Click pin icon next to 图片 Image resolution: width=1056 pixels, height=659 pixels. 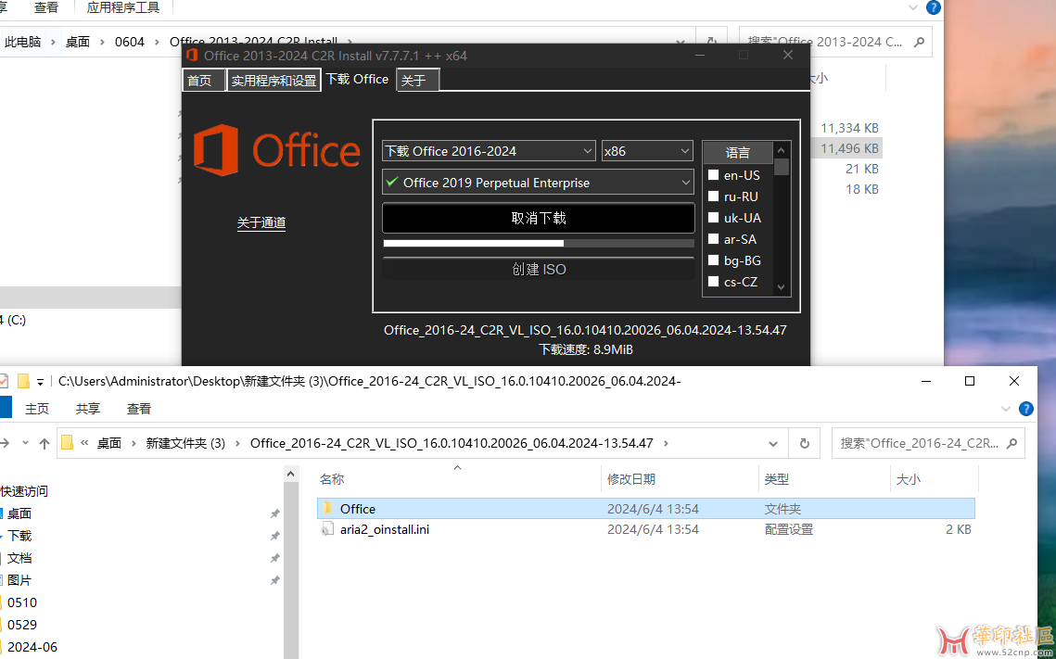tap(274, 580)
